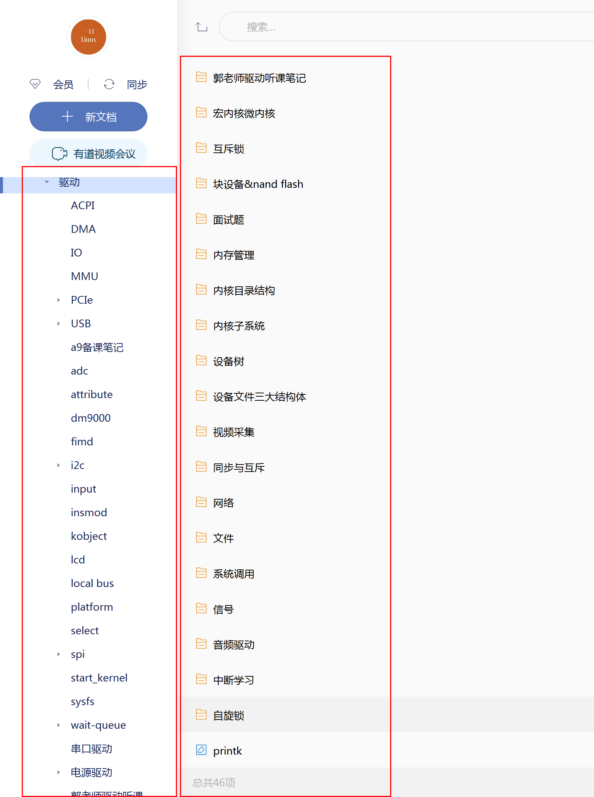Select fimd in the sidebar tree
Screen dimensions: 594x797
point(82,442)
